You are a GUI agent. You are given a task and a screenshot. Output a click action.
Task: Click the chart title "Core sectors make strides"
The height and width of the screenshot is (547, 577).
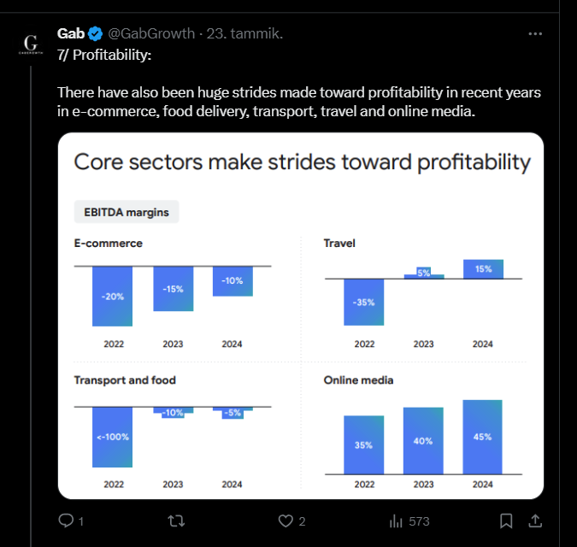pos(302,162)
